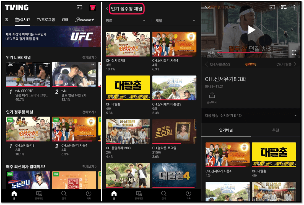Tap the cast icon on video player
This screenshot has width=304, height=205.
tap(272, 7)
